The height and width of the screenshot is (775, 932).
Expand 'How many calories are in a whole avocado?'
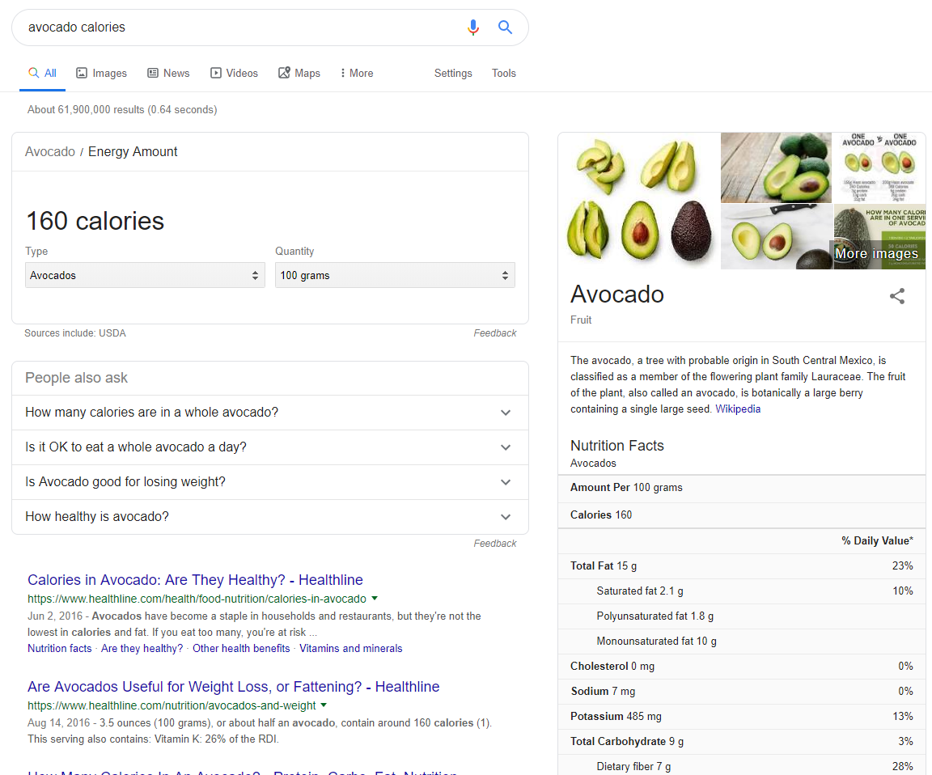pos(269,413)
